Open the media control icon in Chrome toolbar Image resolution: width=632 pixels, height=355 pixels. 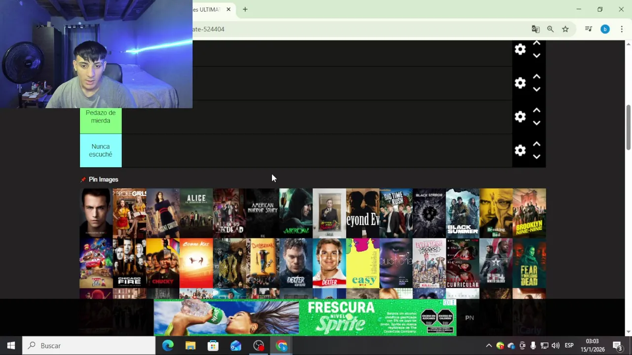point(589,29)
